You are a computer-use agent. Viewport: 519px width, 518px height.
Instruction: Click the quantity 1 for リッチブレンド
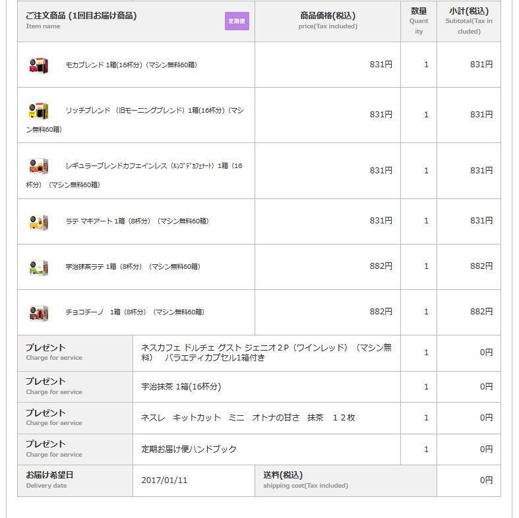(x=426, y=115)
